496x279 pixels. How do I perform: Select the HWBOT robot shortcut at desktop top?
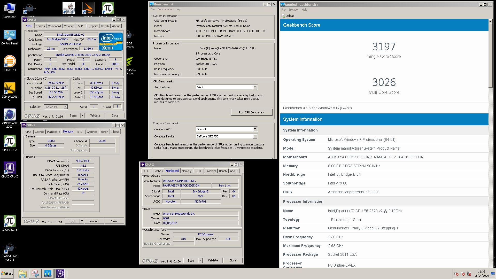pyautogui.click(x=68, y=8)
